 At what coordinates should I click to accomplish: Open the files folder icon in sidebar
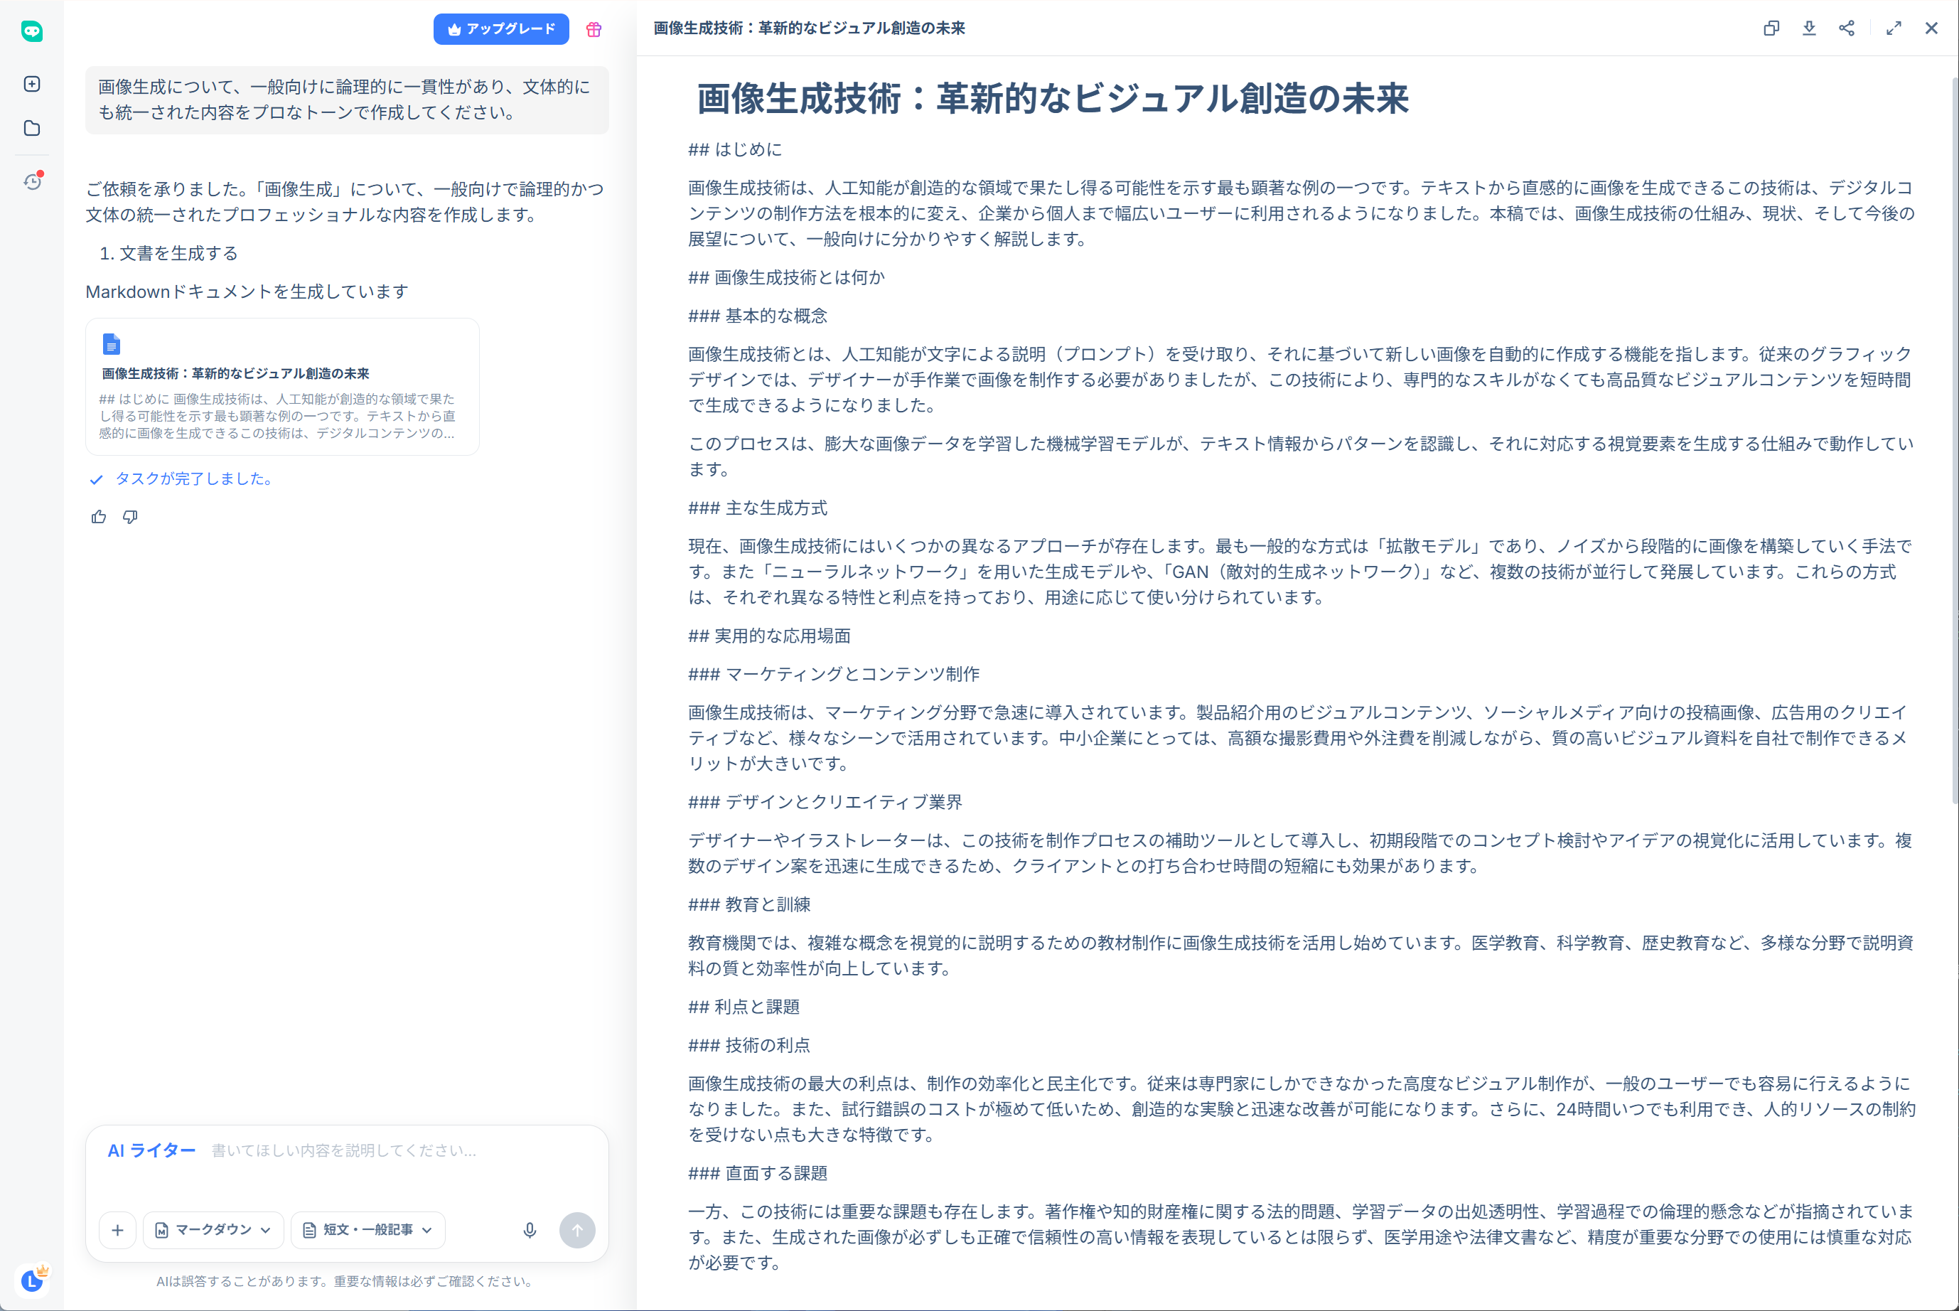pyautogui.click(x=32, y=129)
